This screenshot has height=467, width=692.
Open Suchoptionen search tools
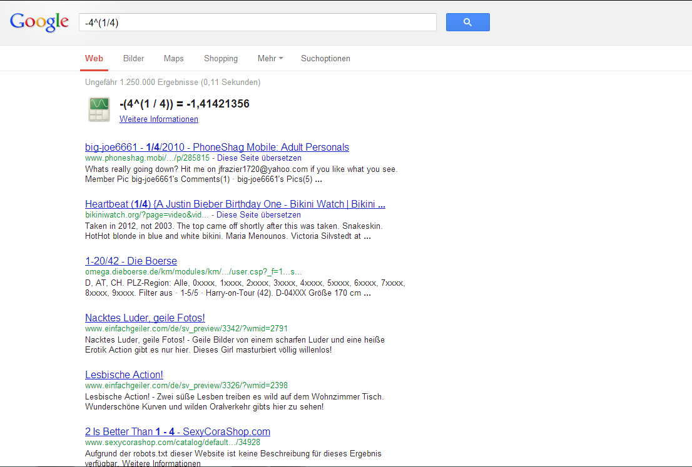click(326, 59)
